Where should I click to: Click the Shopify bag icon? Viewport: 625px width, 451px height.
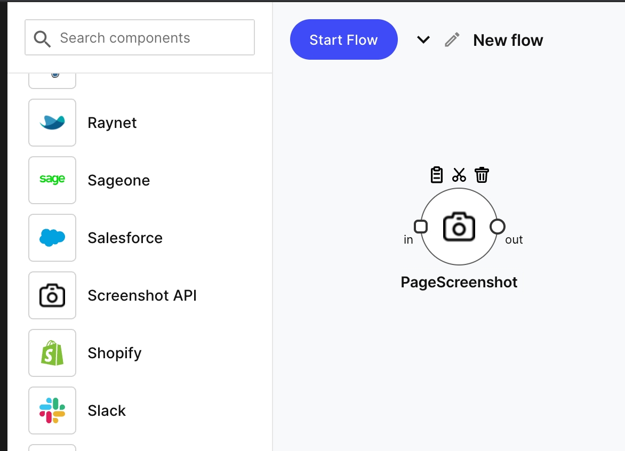pyautogui.click(x=52, y=353)
